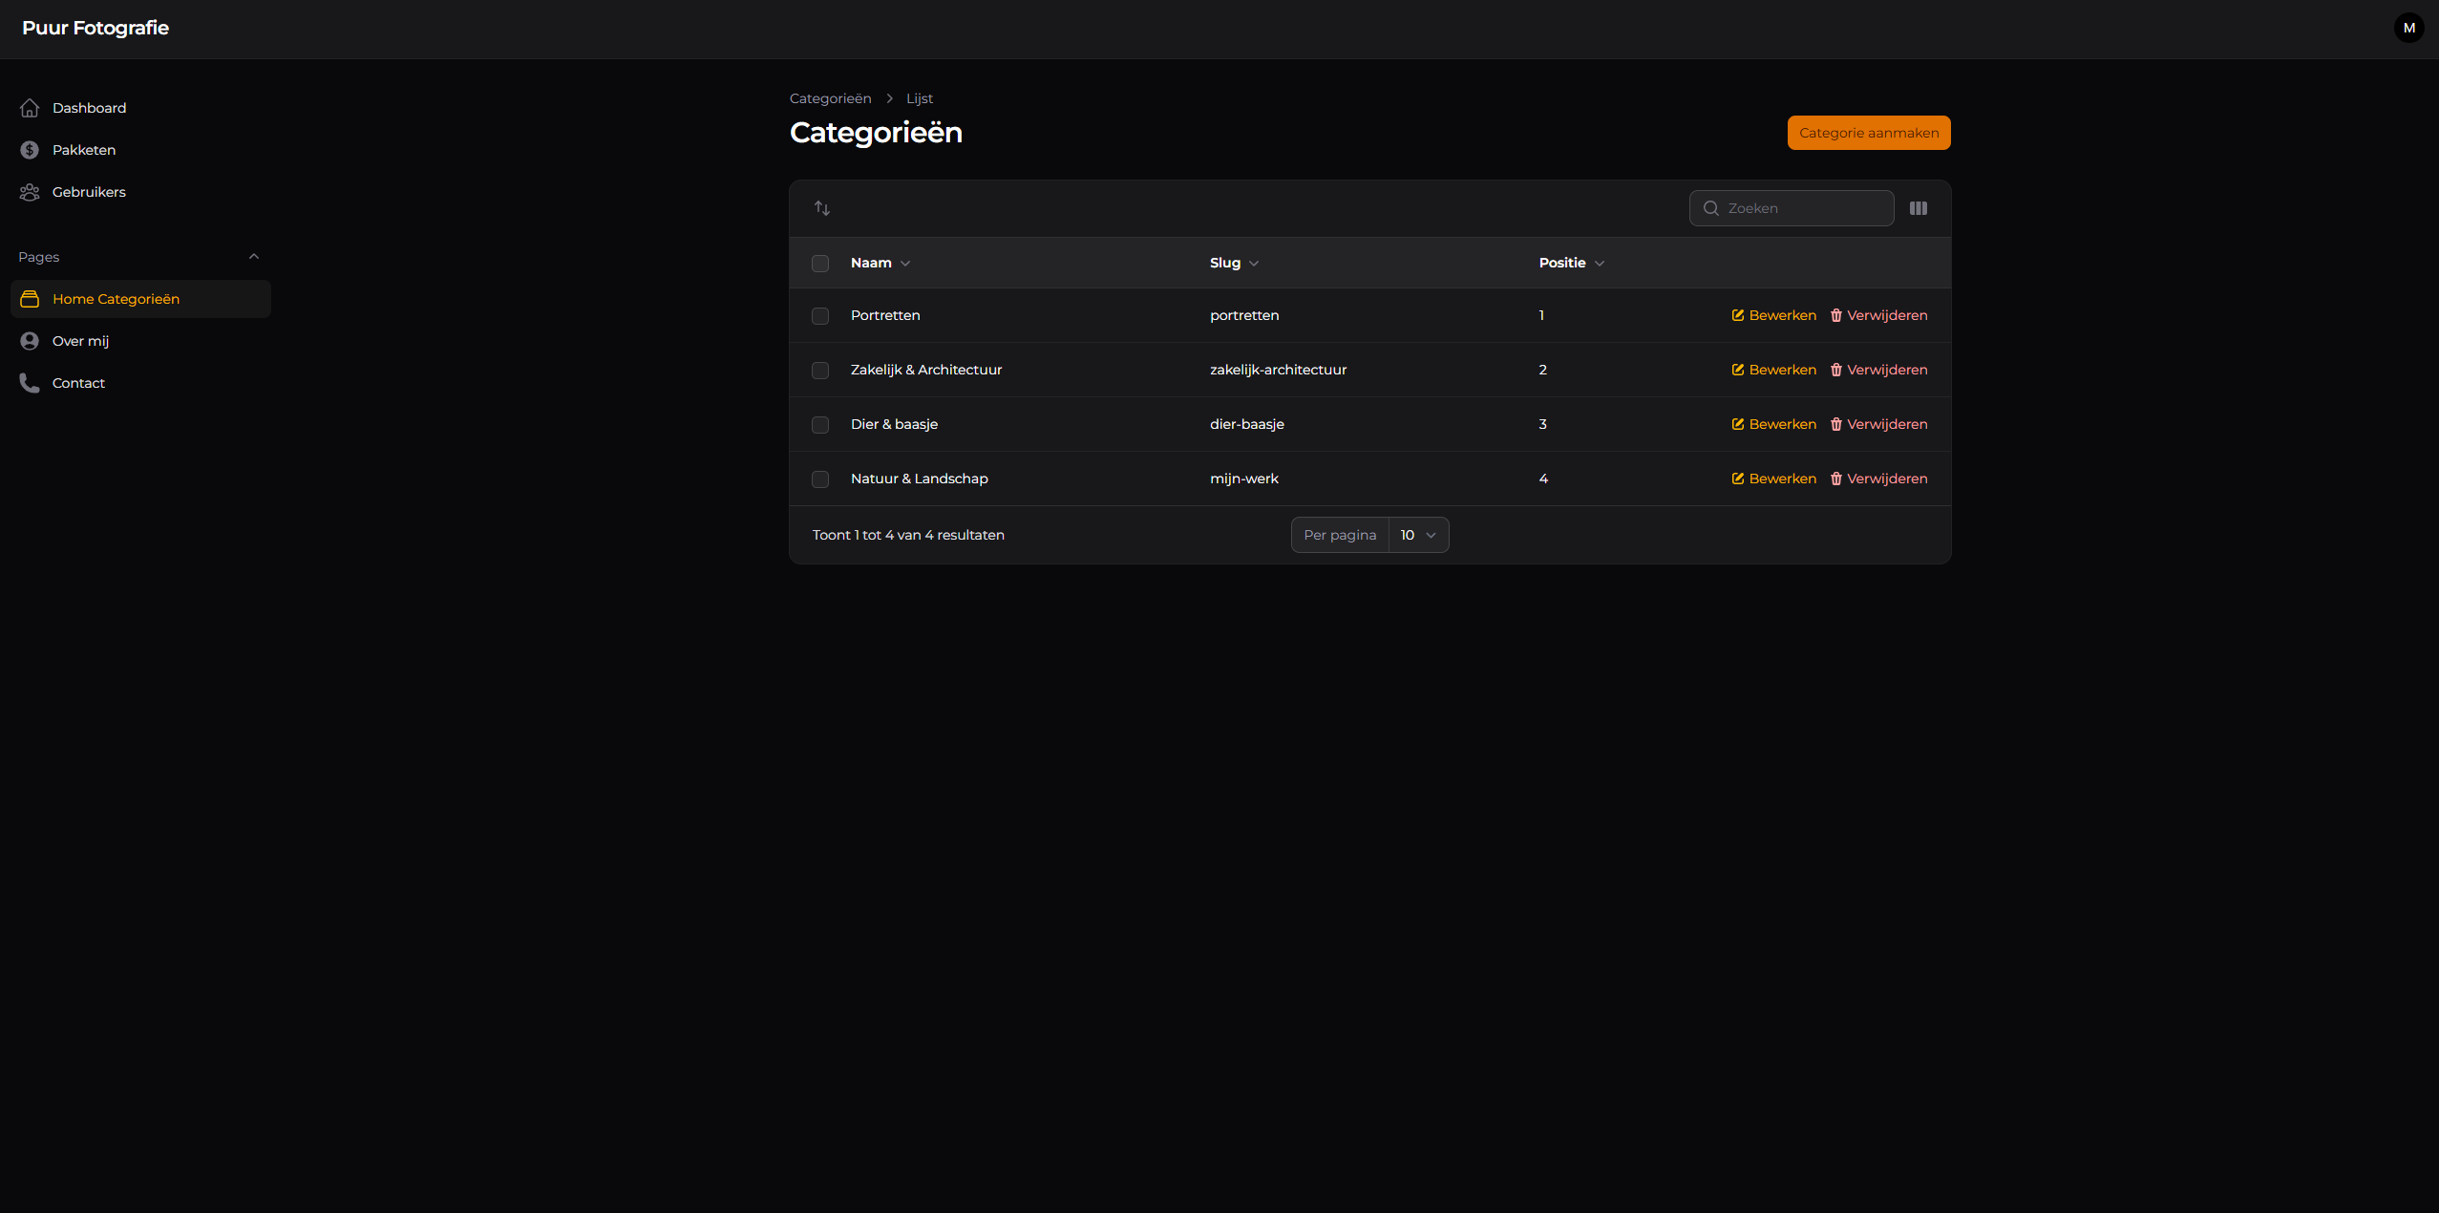Click the Pakketen dollar icon
This screenshot has width=2439, height=1213.
click(x=30, y=150)
